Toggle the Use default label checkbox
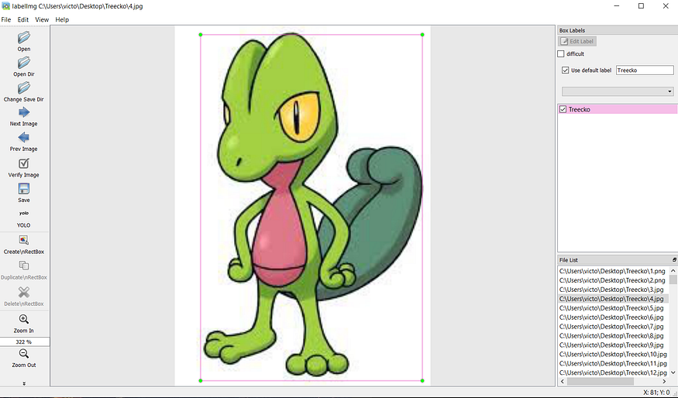This screenshot has width=678, height=398. 565,70
